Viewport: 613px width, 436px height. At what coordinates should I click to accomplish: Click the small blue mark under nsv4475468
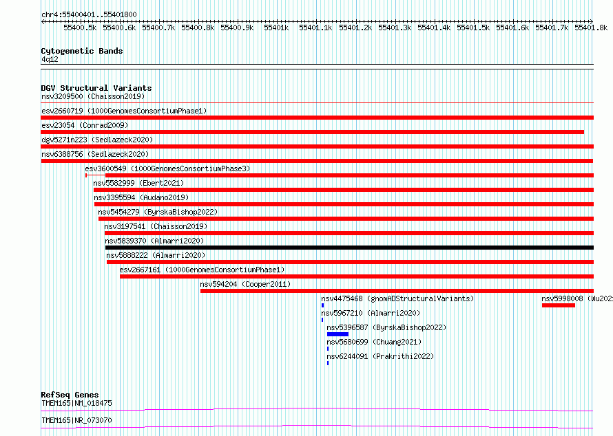(x=322, y=305)
